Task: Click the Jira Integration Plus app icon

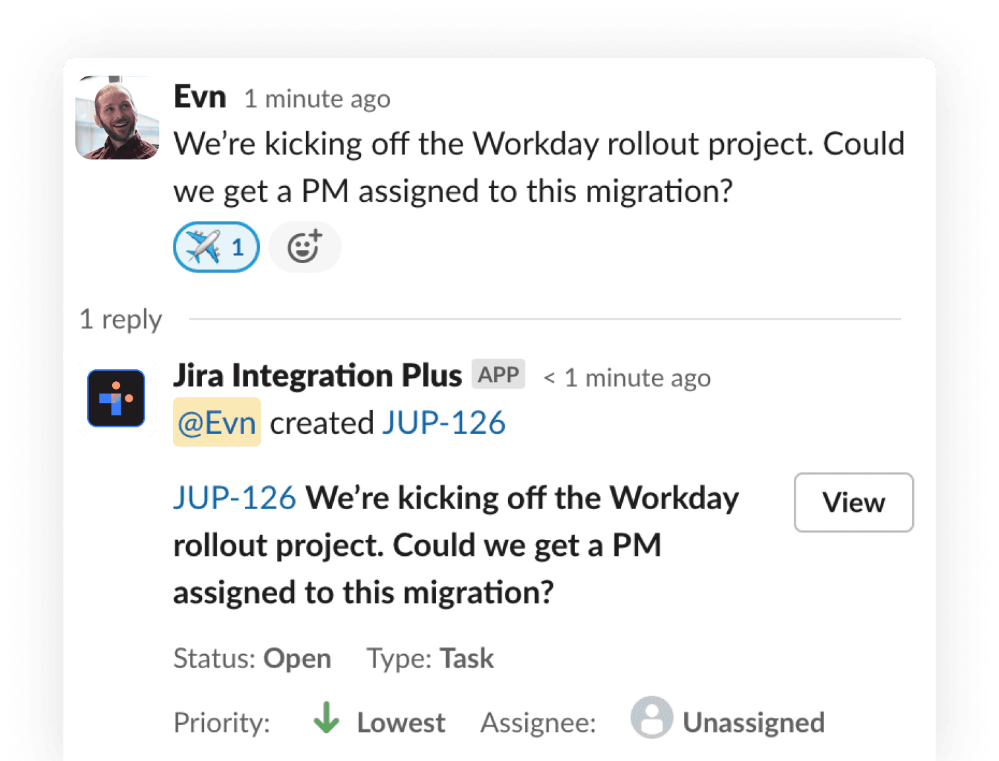Action: 116,398
